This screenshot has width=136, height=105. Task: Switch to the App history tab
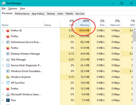coord(38,14)
